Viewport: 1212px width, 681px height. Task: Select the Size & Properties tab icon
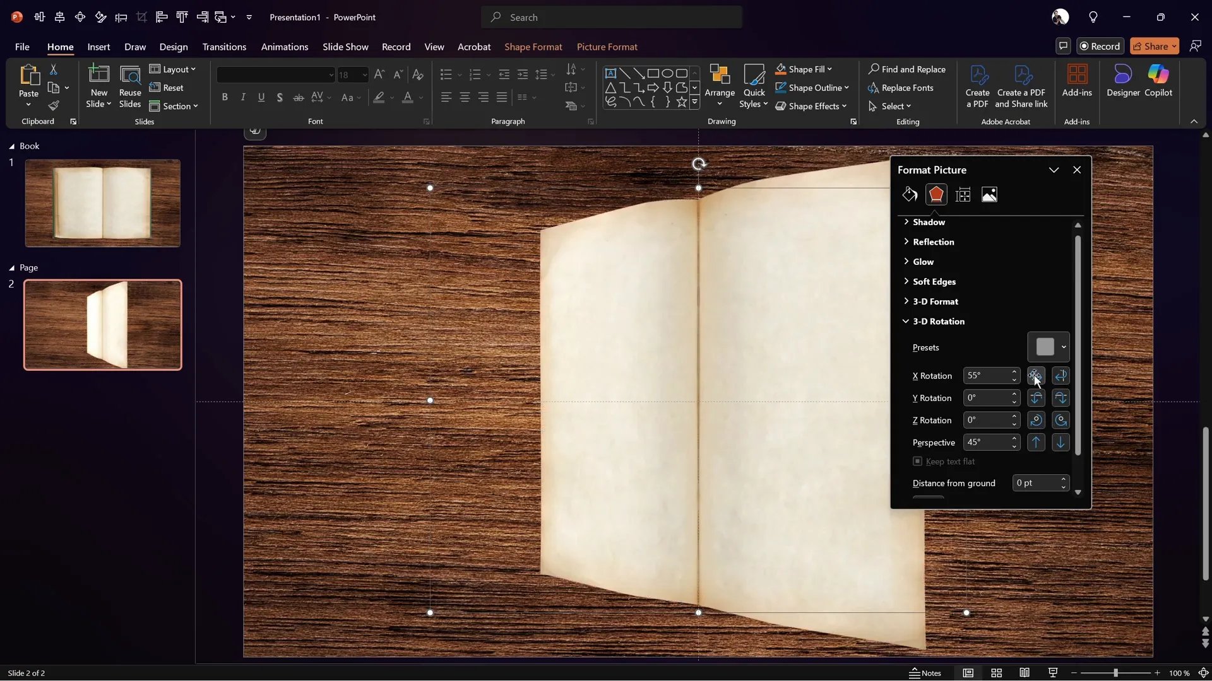click(x=963, y=195)
